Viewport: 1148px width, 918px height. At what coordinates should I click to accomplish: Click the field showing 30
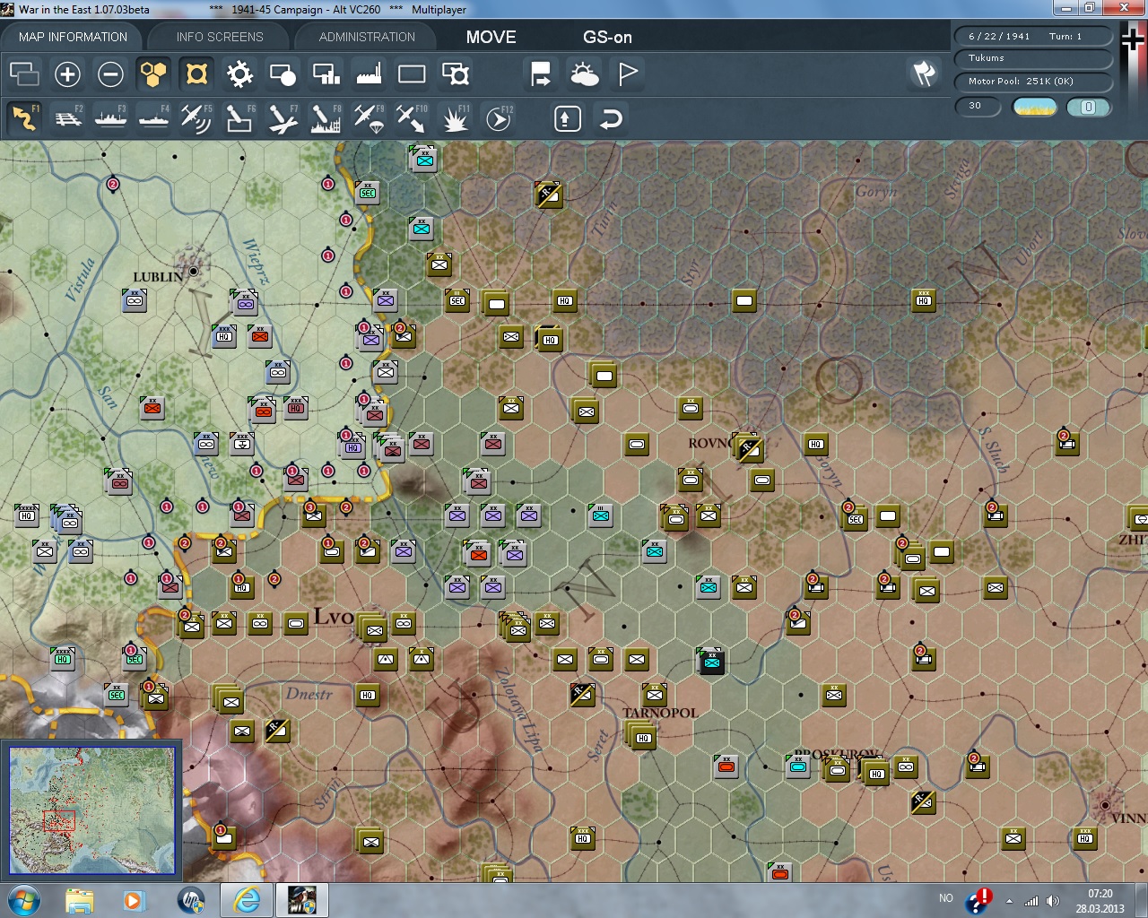click(978, 106)
